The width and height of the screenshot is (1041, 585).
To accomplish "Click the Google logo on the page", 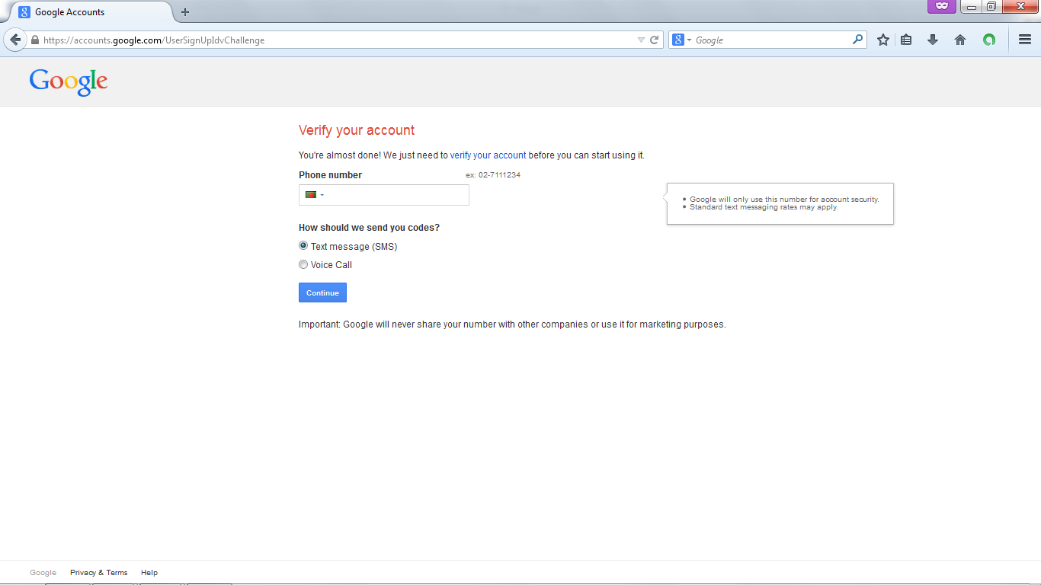I will pyautogui.click(x=69, y=82).
